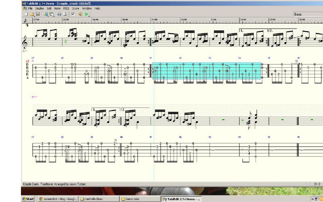The width and height of the screenshot is (323, 202).
Task: Open the Score menu
Action: pyautogui.click(x=76, y=8)
